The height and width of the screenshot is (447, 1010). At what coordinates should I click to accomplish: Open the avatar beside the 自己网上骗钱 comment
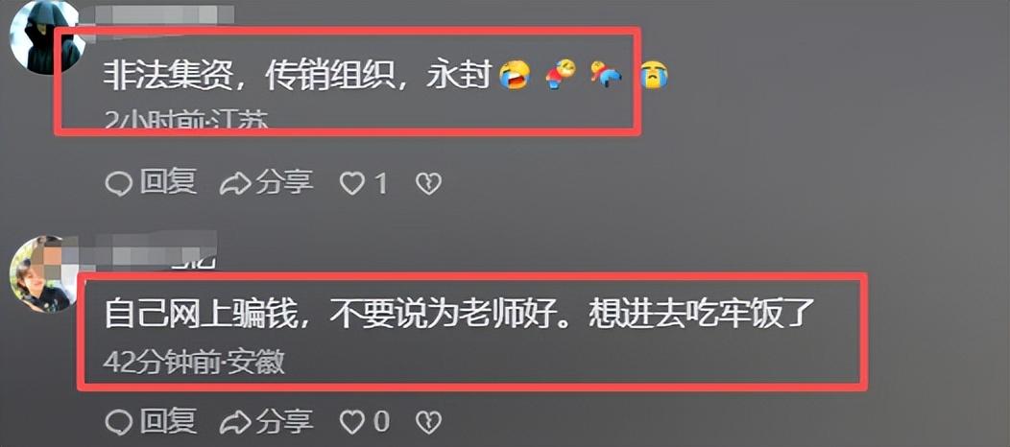point(40,274)
